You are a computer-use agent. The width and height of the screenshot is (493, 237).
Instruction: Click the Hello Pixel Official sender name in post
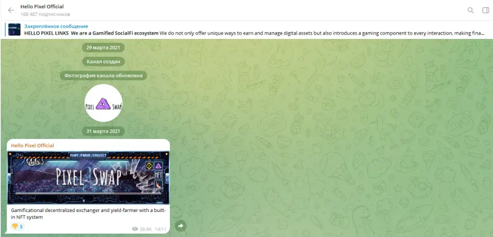[x=32, y=145]
